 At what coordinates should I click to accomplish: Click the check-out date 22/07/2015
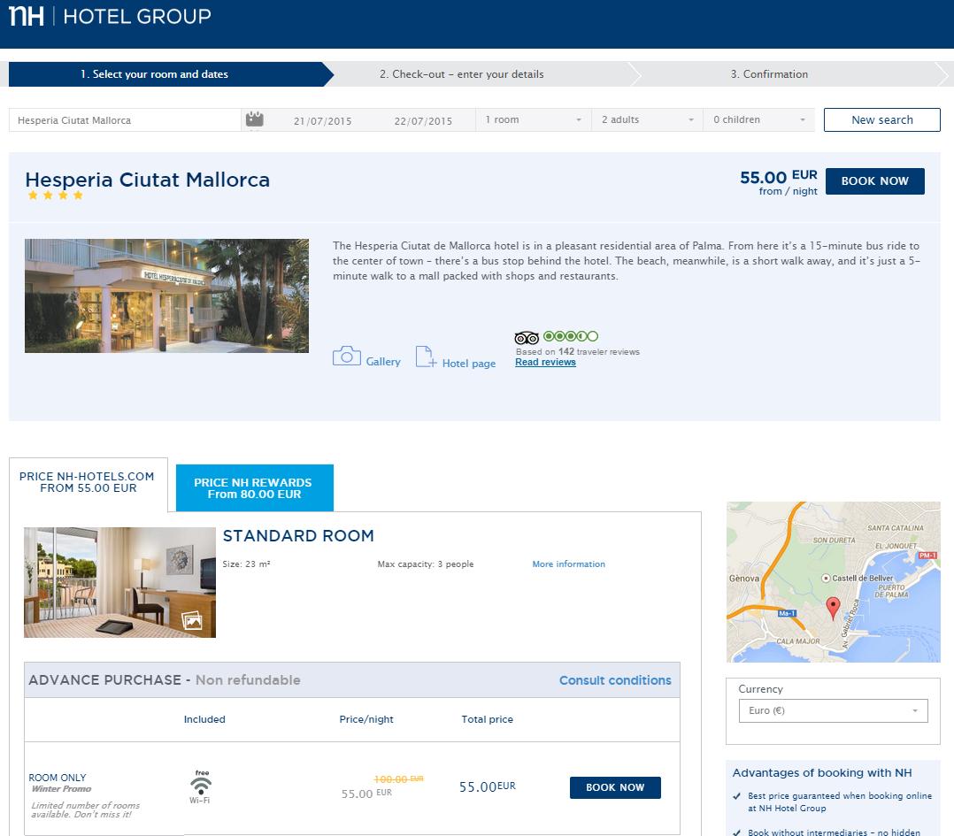(x=423, y=121)
